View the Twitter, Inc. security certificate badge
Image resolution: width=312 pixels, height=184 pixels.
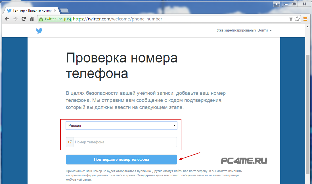[55, 19]
